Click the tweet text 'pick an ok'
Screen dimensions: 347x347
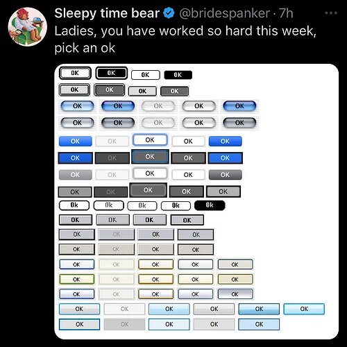(x=85, y=48)
